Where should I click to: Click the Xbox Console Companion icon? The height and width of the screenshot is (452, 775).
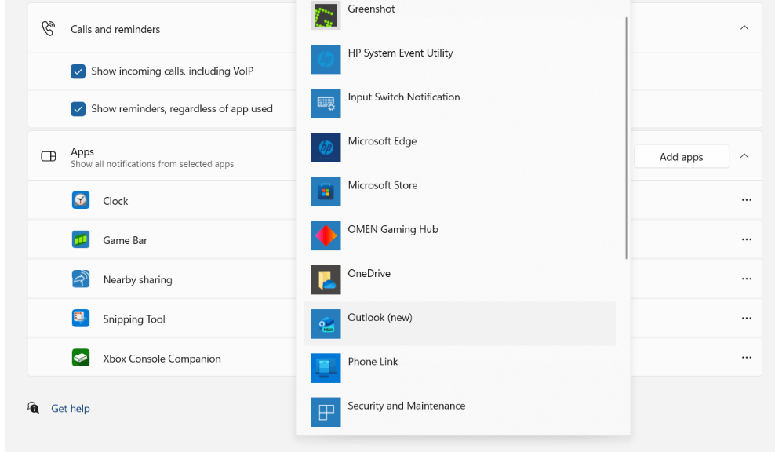[x=81, y=358]
